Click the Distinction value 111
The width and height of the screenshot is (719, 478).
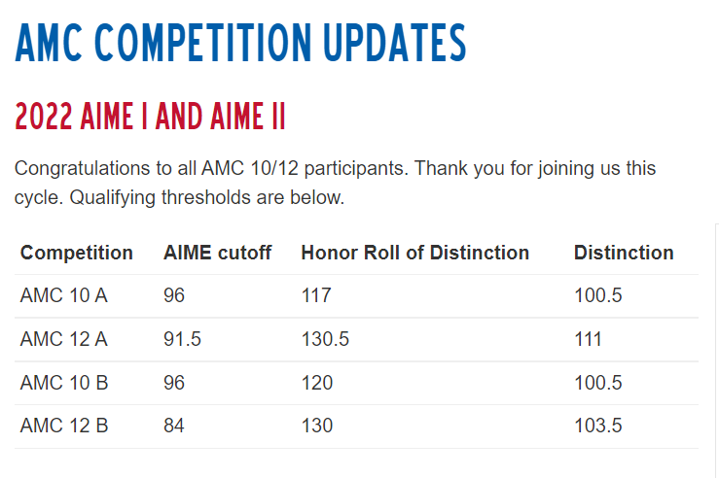tap(588, 339)
